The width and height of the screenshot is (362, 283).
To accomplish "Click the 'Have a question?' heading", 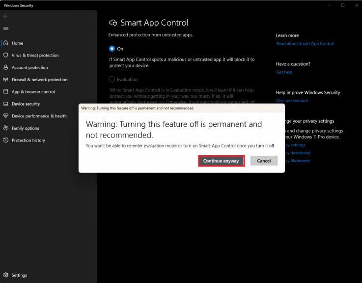I will coord(293,64).
